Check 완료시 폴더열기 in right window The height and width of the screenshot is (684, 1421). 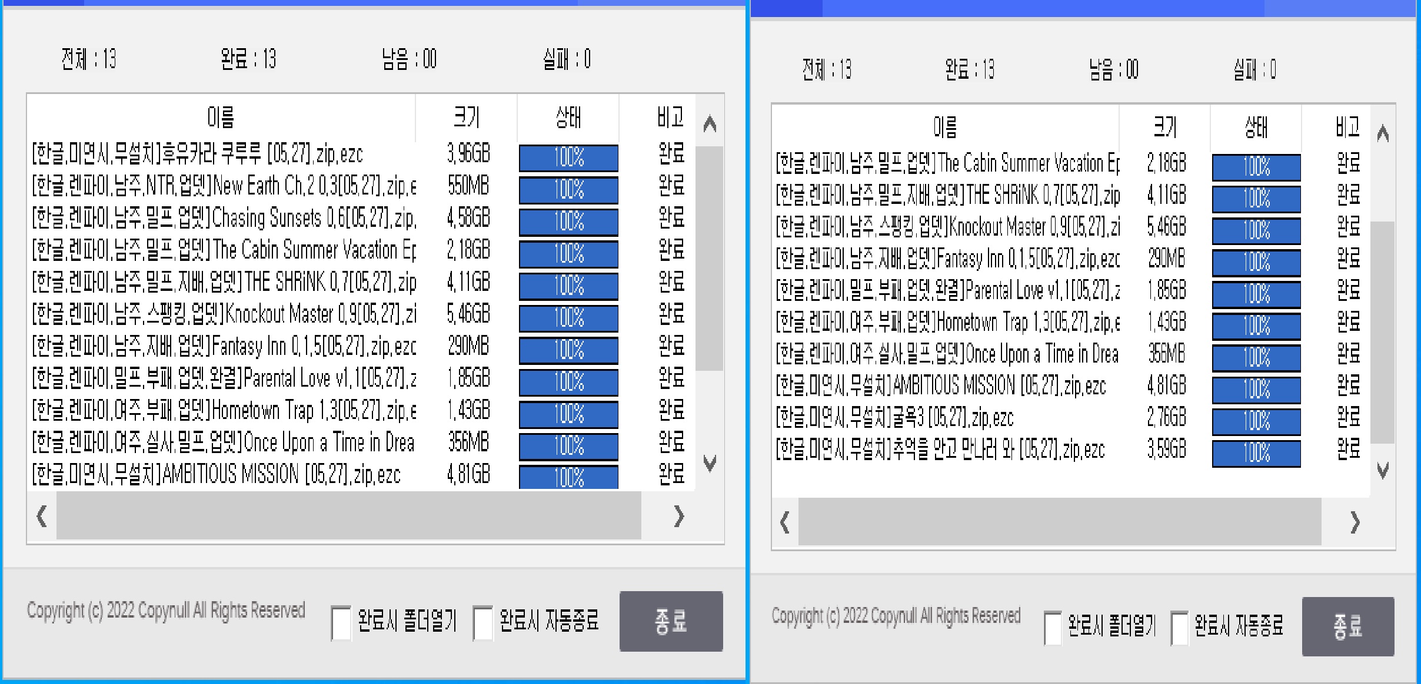1053,628
